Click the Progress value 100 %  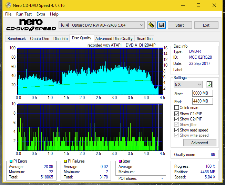(x=211, y=166)
